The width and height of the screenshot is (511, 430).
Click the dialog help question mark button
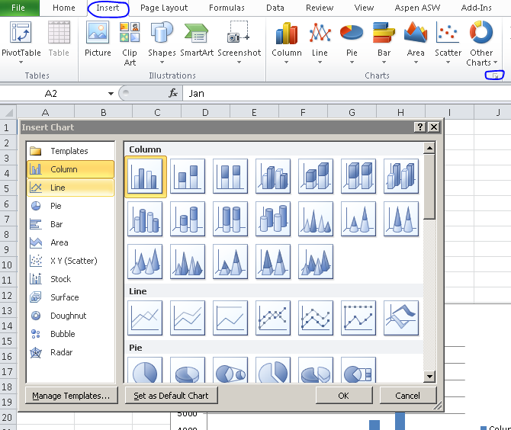420,127
